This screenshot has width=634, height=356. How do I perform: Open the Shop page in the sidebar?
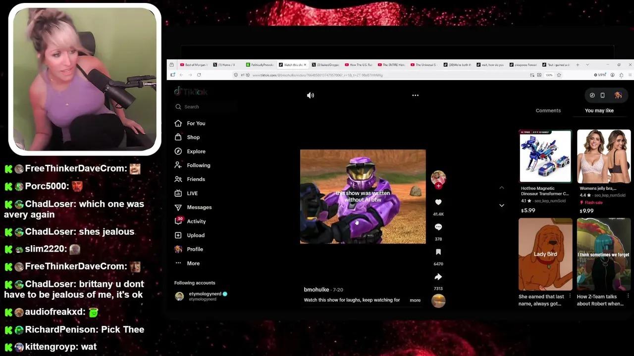coord(187,137)
